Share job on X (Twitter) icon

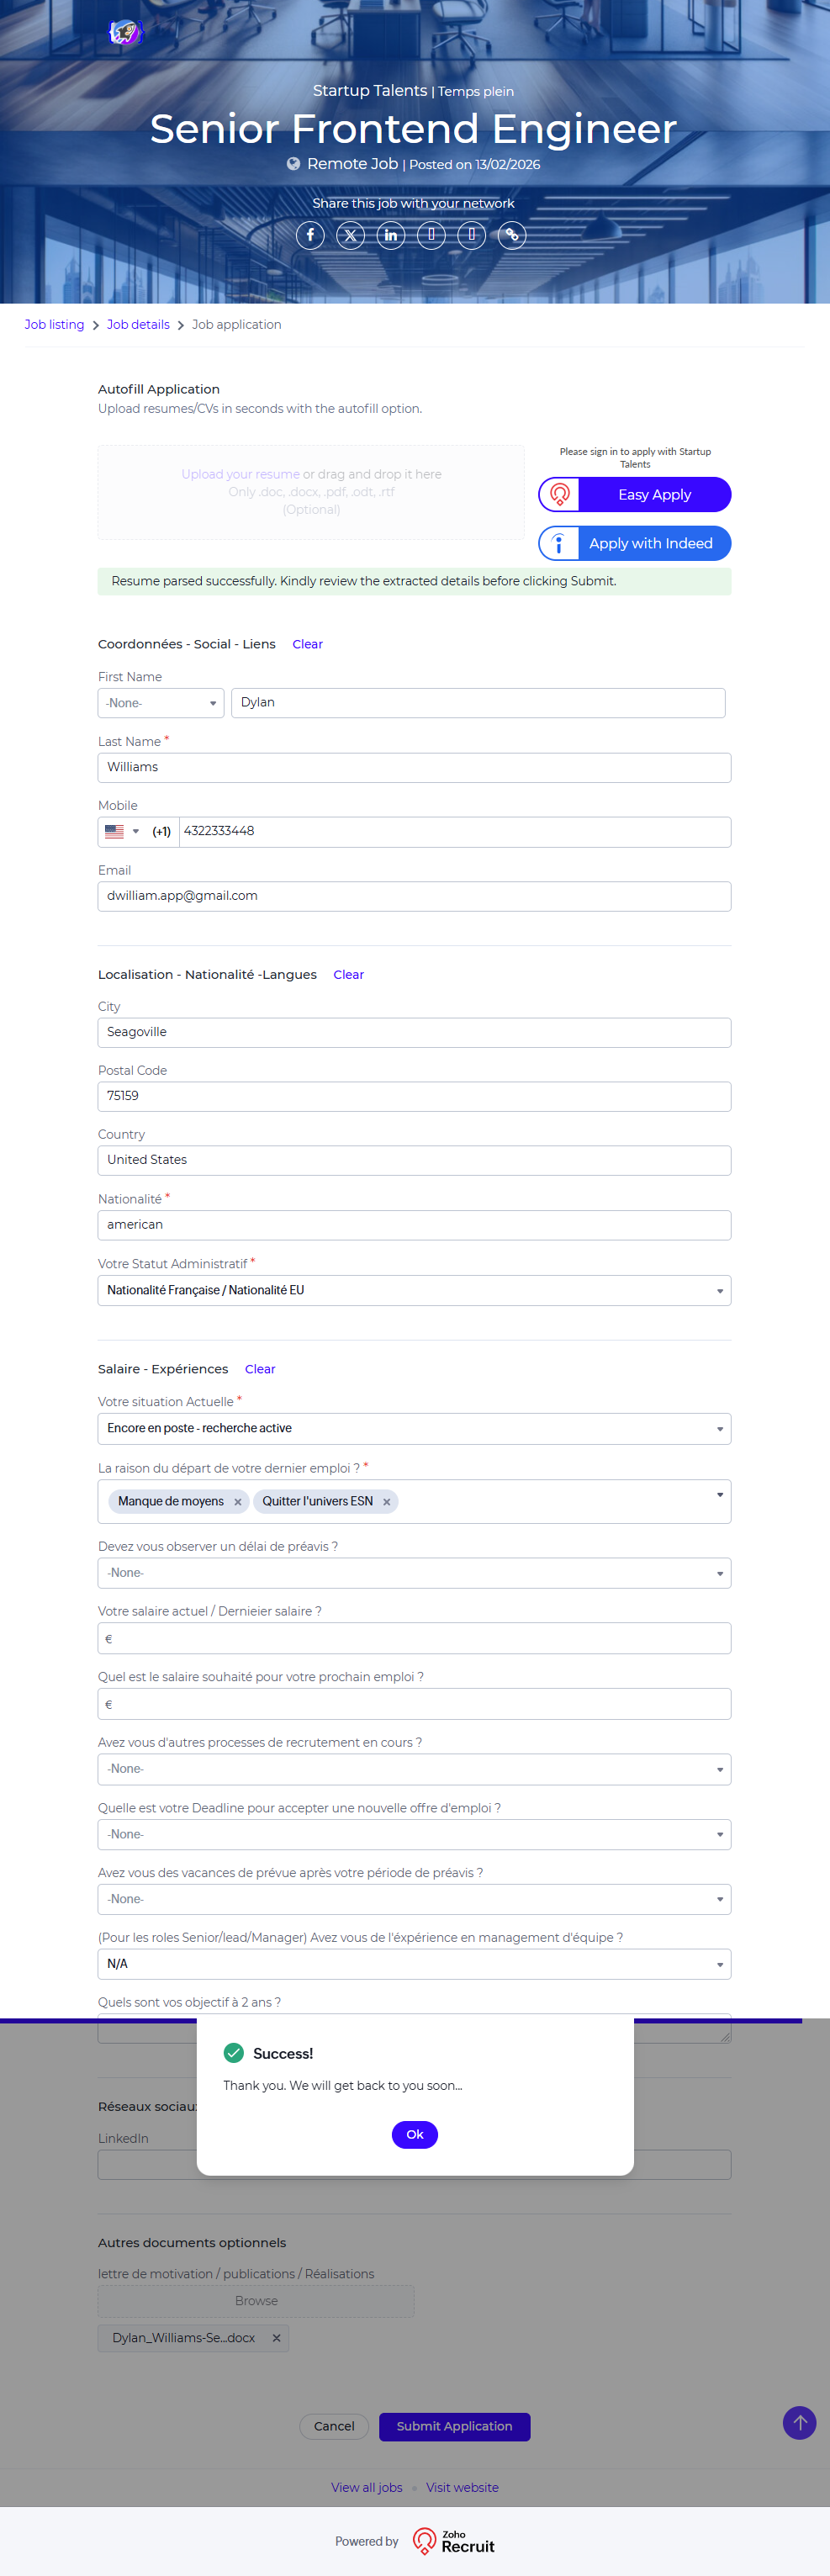[350, 235]
